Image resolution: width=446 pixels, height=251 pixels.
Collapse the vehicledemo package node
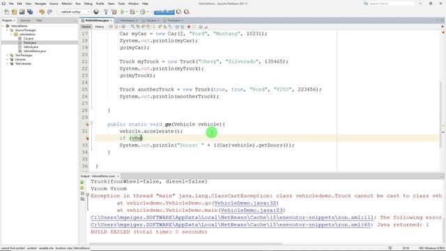coord(11,34)
